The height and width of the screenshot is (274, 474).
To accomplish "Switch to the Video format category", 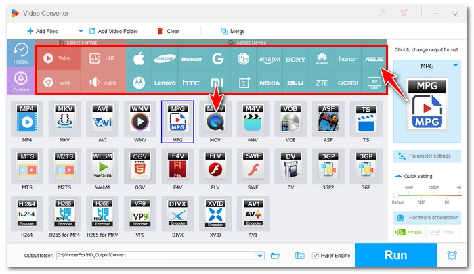I will [x=58, y=58].
